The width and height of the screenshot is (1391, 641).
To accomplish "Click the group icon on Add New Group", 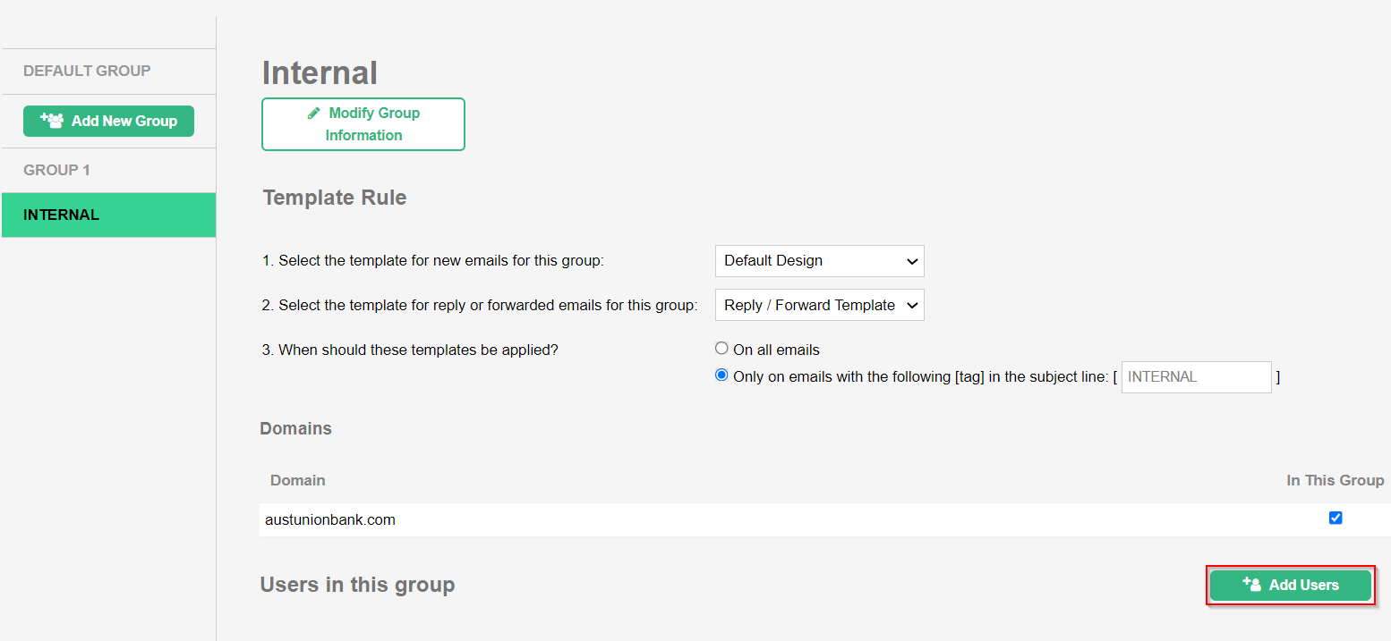I will click(52, 121).
